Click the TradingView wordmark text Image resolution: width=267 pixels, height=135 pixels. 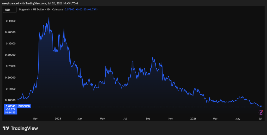pyautogui.click(x=24, y=128)
